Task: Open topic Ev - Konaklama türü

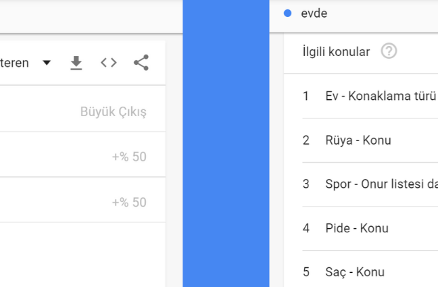Action: (x=381, y=96)
